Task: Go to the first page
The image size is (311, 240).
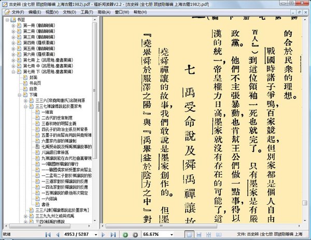Action: [49, 234]
